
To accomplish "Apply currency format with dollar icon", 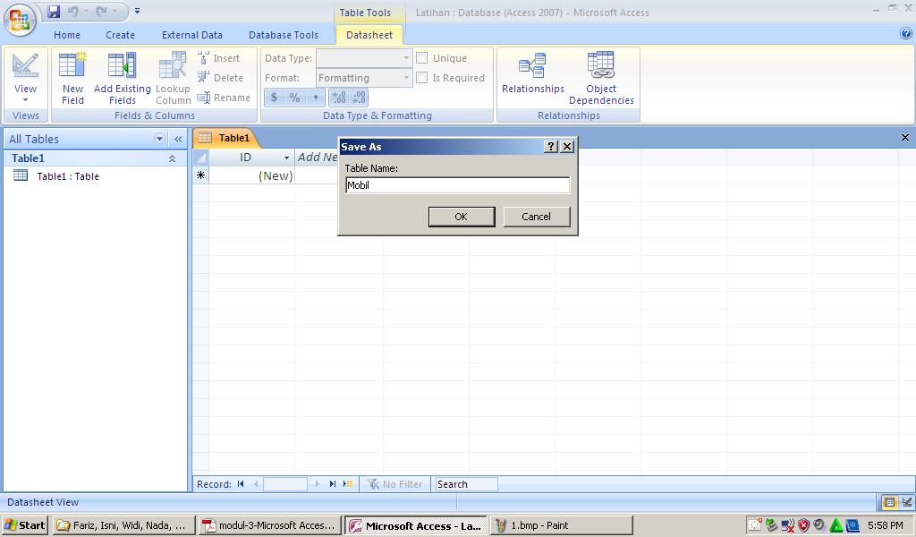I will pos(273,97).
